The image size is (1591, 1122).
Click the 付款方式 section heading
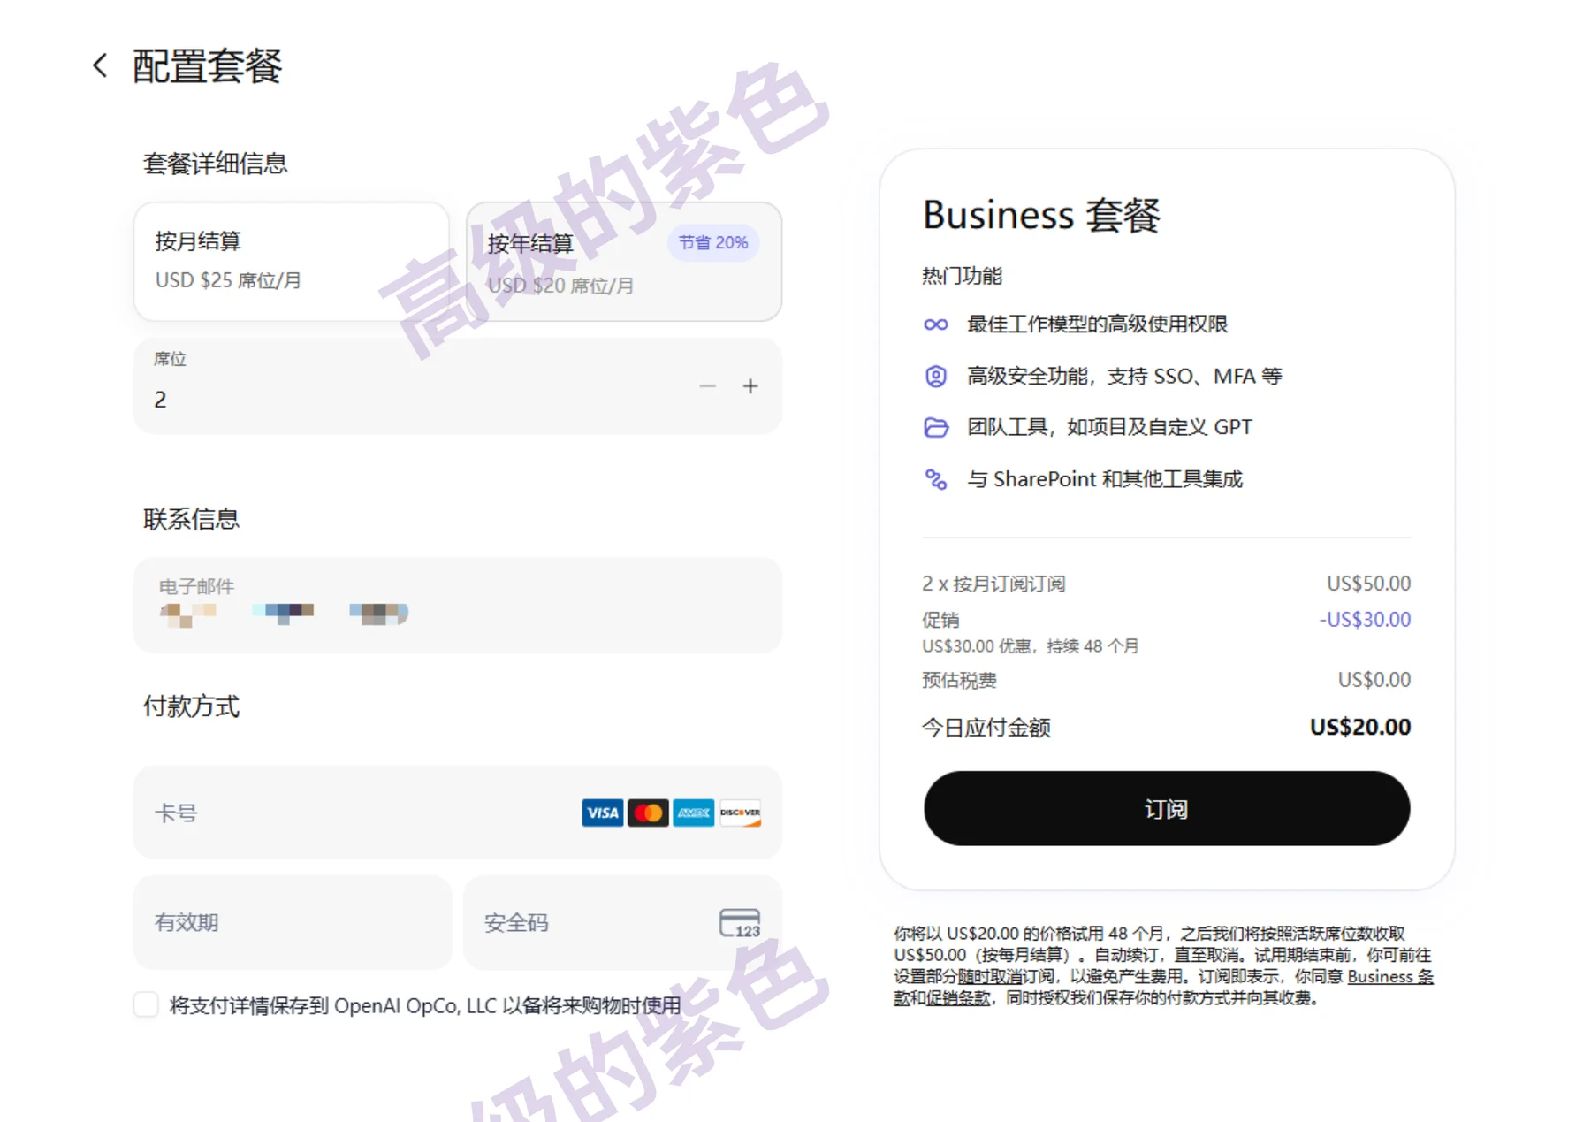click(191, 706)
